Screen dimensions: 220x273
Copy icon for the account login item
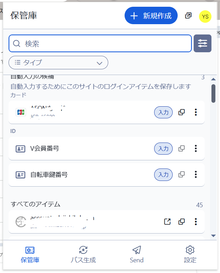(182, 222)
